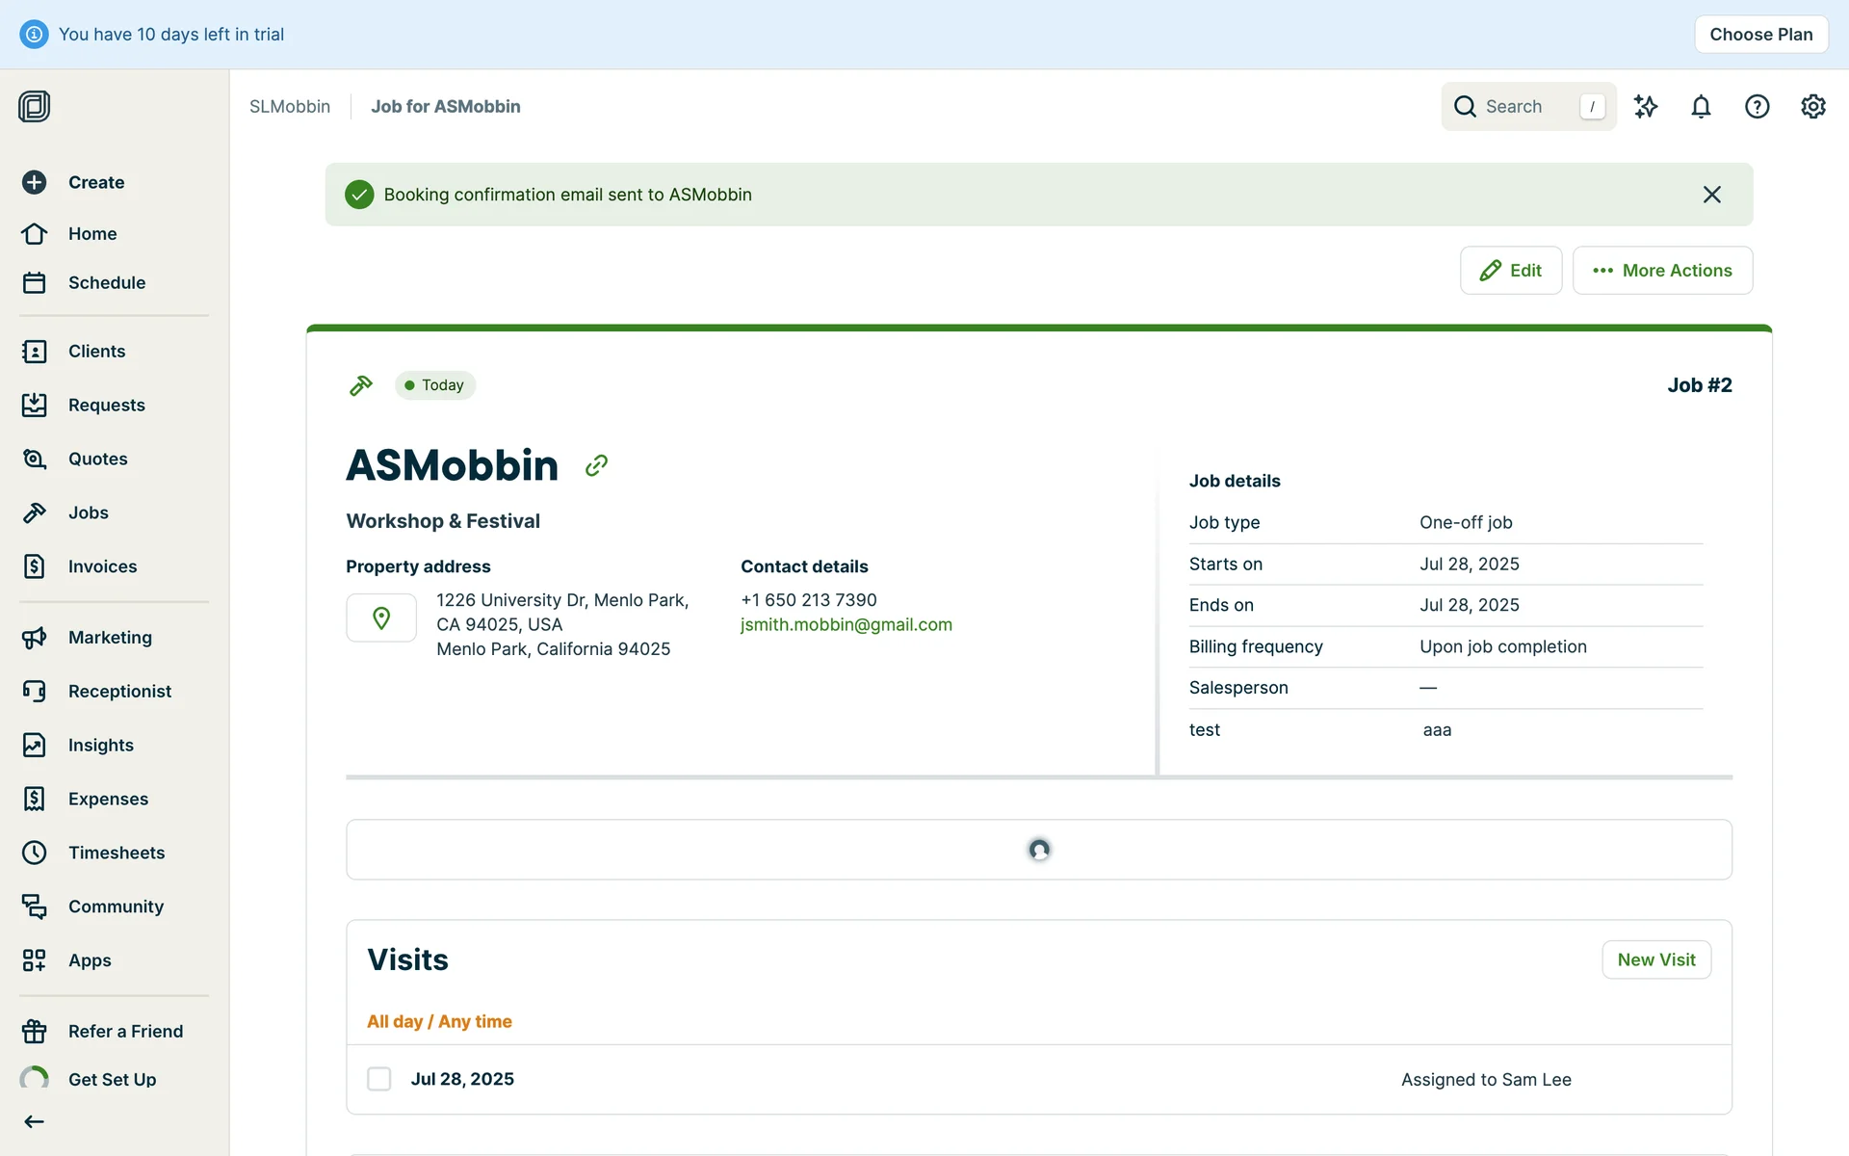Click the property address map pin icon
Viewport: 1849px width, 1156px height.
[x=381, y=618]
